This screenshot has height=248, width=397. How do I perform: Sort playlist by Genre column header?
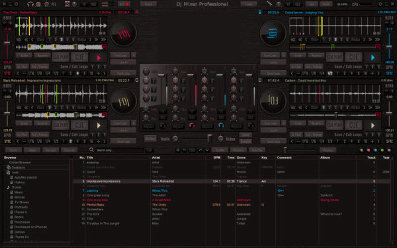pyautogui.click(x=241, y=157)
